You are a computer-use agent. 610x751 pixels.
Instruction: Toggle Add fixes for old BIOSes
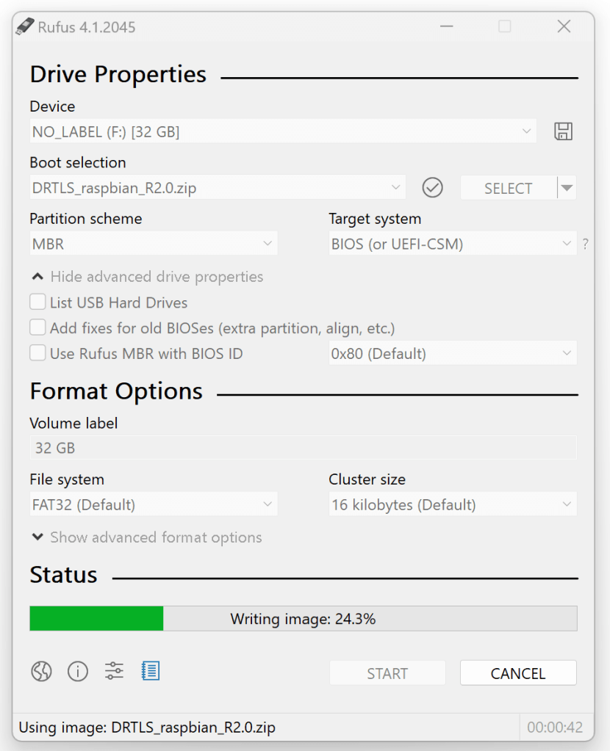coord(37,328)
